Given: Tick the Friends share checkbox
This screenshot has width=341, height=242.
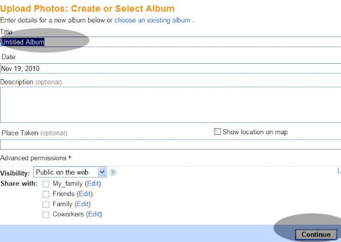Looking at the screenshot, I should 46,194.
